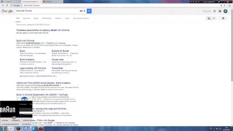Select the global results globe icon
Screen dimensions: 233x131
pos(214,18)
